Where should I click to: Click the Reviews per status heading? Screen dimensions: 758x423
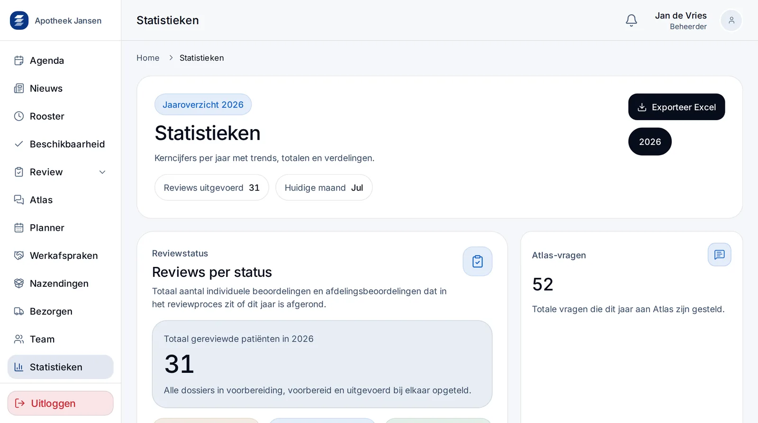pos(212,272)
